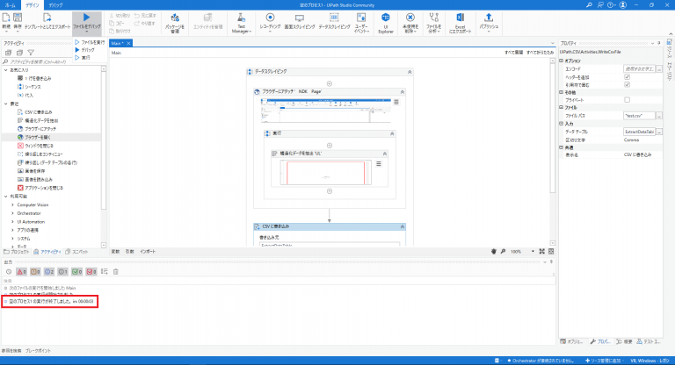Toggle the 引用符で囲む checkbox in properties

pyautogui.click(x=626, y=84)
